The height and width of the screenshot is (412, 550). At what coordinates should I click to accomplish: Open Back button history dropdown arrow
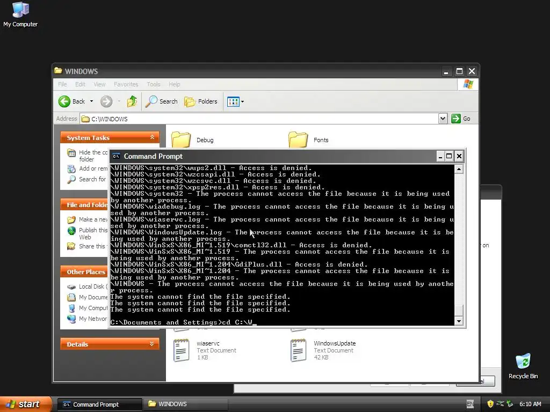tap(91, 101)
